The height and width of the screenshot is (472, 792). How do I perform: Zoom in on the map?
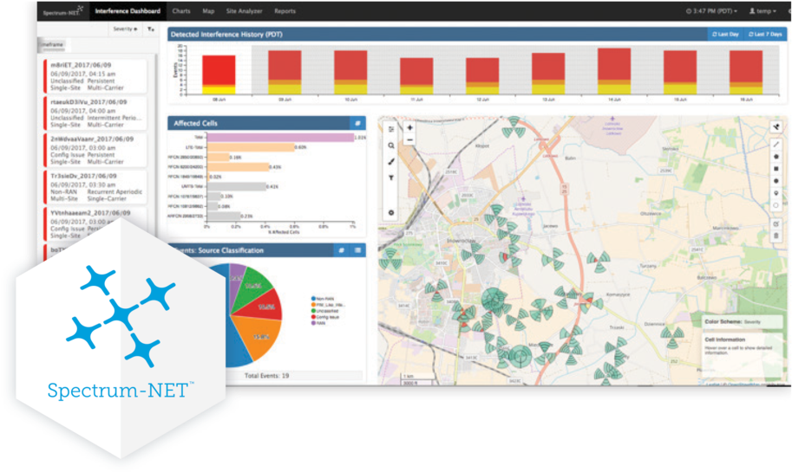(x=409, y=128)
